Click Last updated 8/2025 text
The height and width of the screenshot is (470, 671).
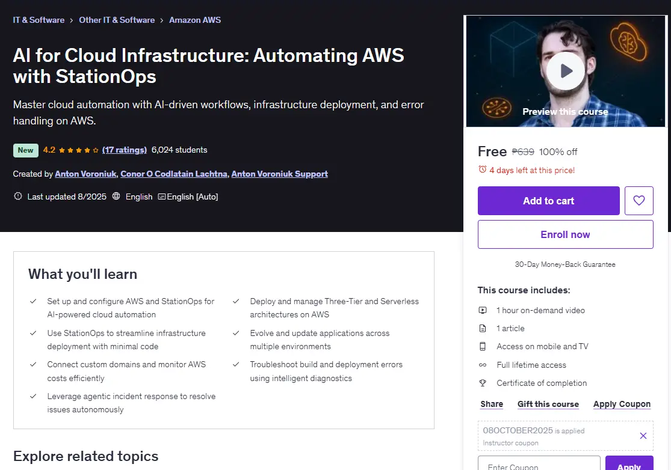coord(67,197)
